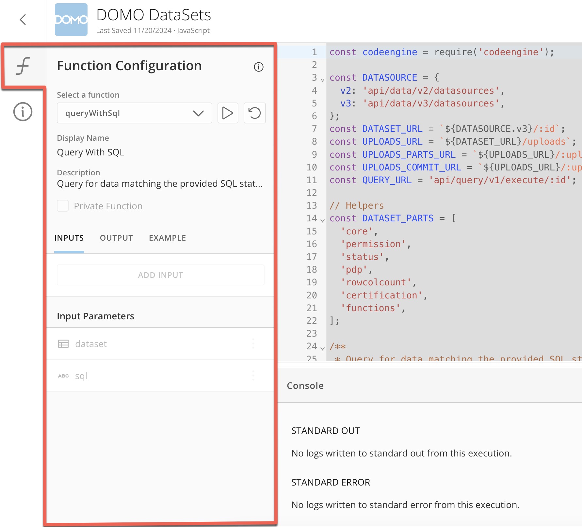The image size is (582, 527).
Task: Open the options menu for the sql parameter
Action: [253, 376]
